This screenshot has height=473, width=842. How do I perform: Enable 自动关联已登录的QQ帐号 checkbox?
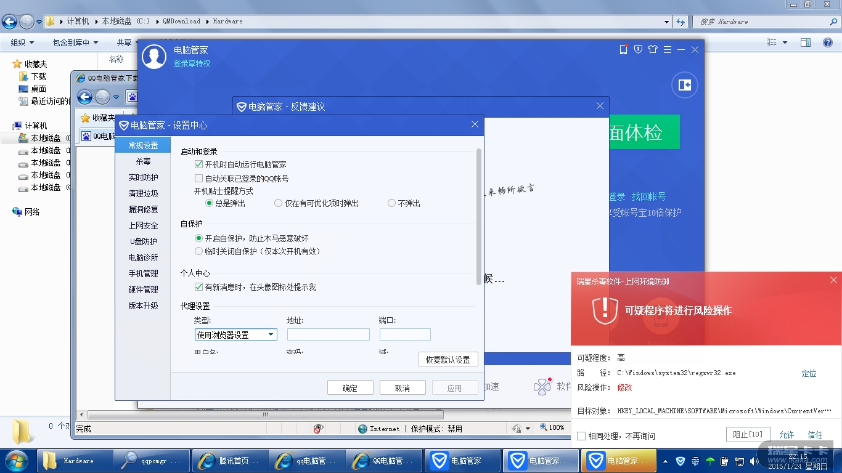[x=198, y=178]
